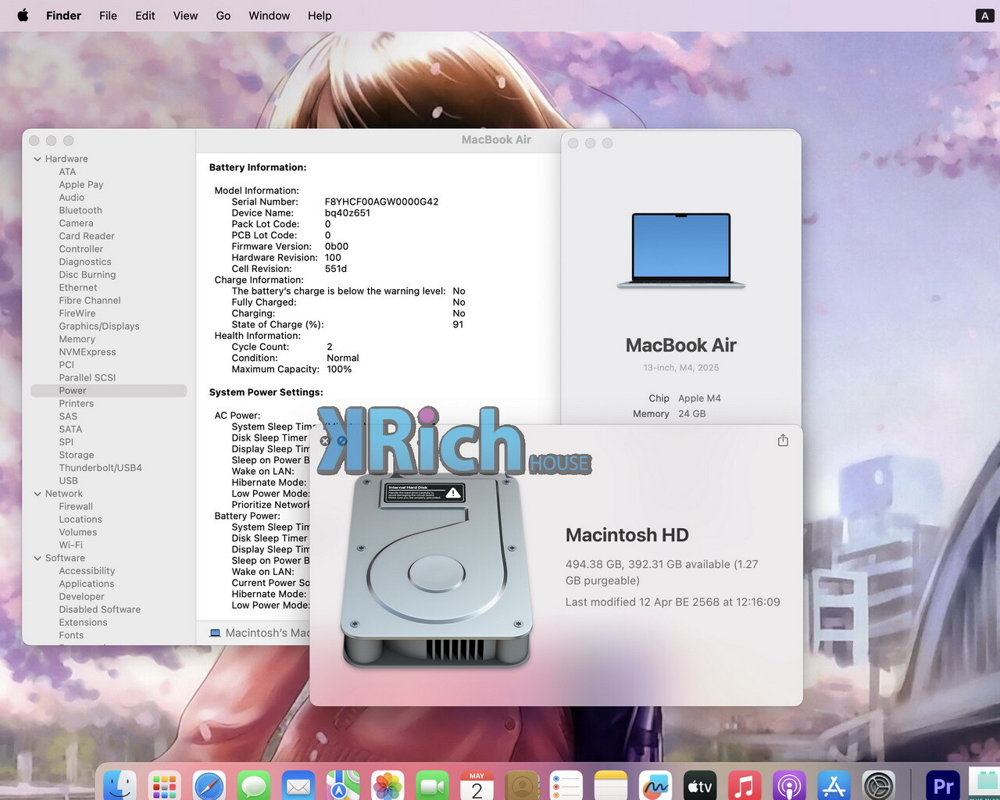This screenshot has width=1000, height=800.
Task: Open Podcasts from the Dock
Action: pos(789,785)
